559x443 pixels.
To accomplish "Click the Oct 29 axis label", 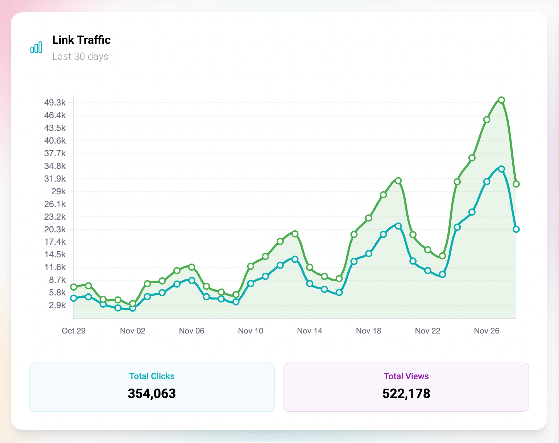I will [x=74, y=331].
